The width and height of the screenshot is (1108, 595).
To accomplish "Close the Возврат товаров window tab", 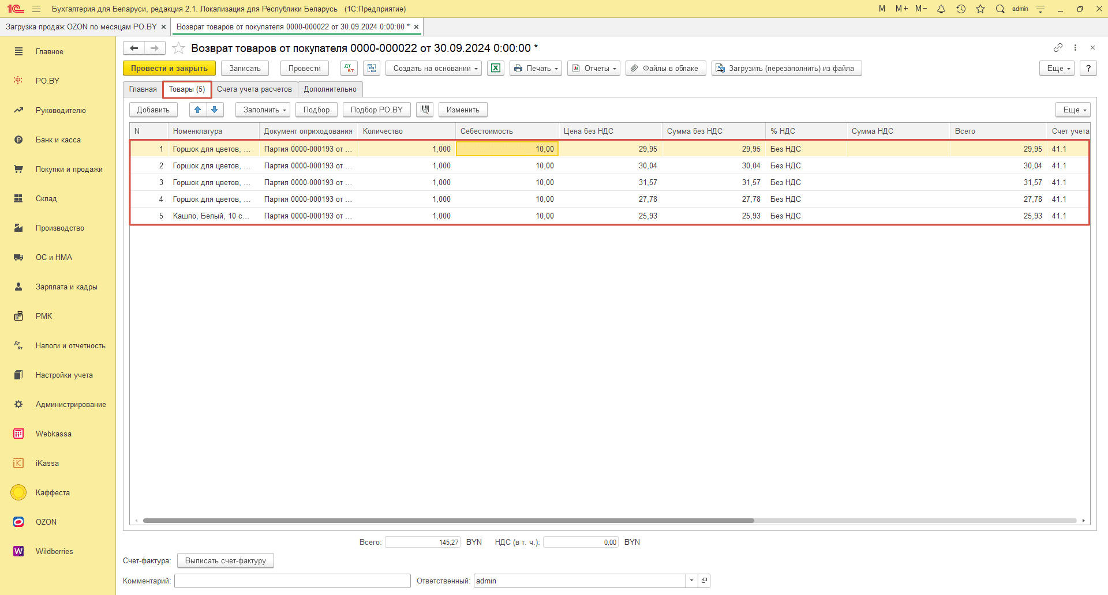I will (x=416, y=27).
